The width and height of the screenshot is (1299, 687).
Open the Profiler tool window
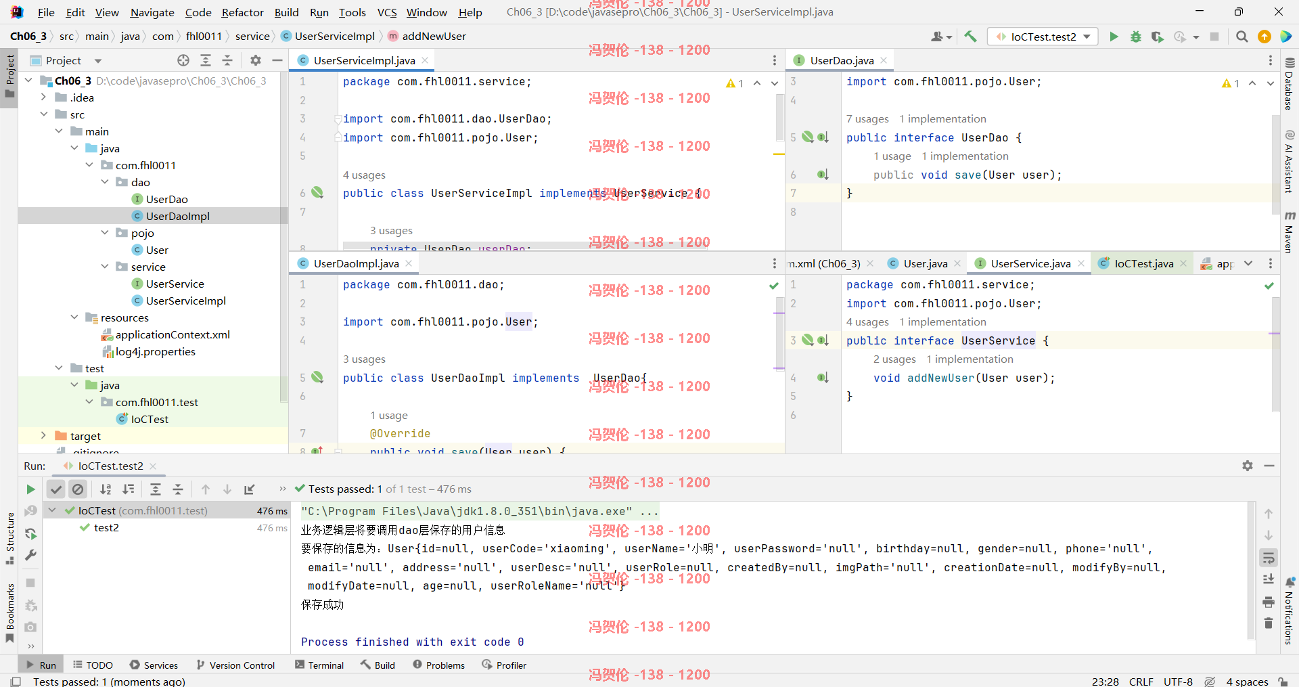pos(504,665)
